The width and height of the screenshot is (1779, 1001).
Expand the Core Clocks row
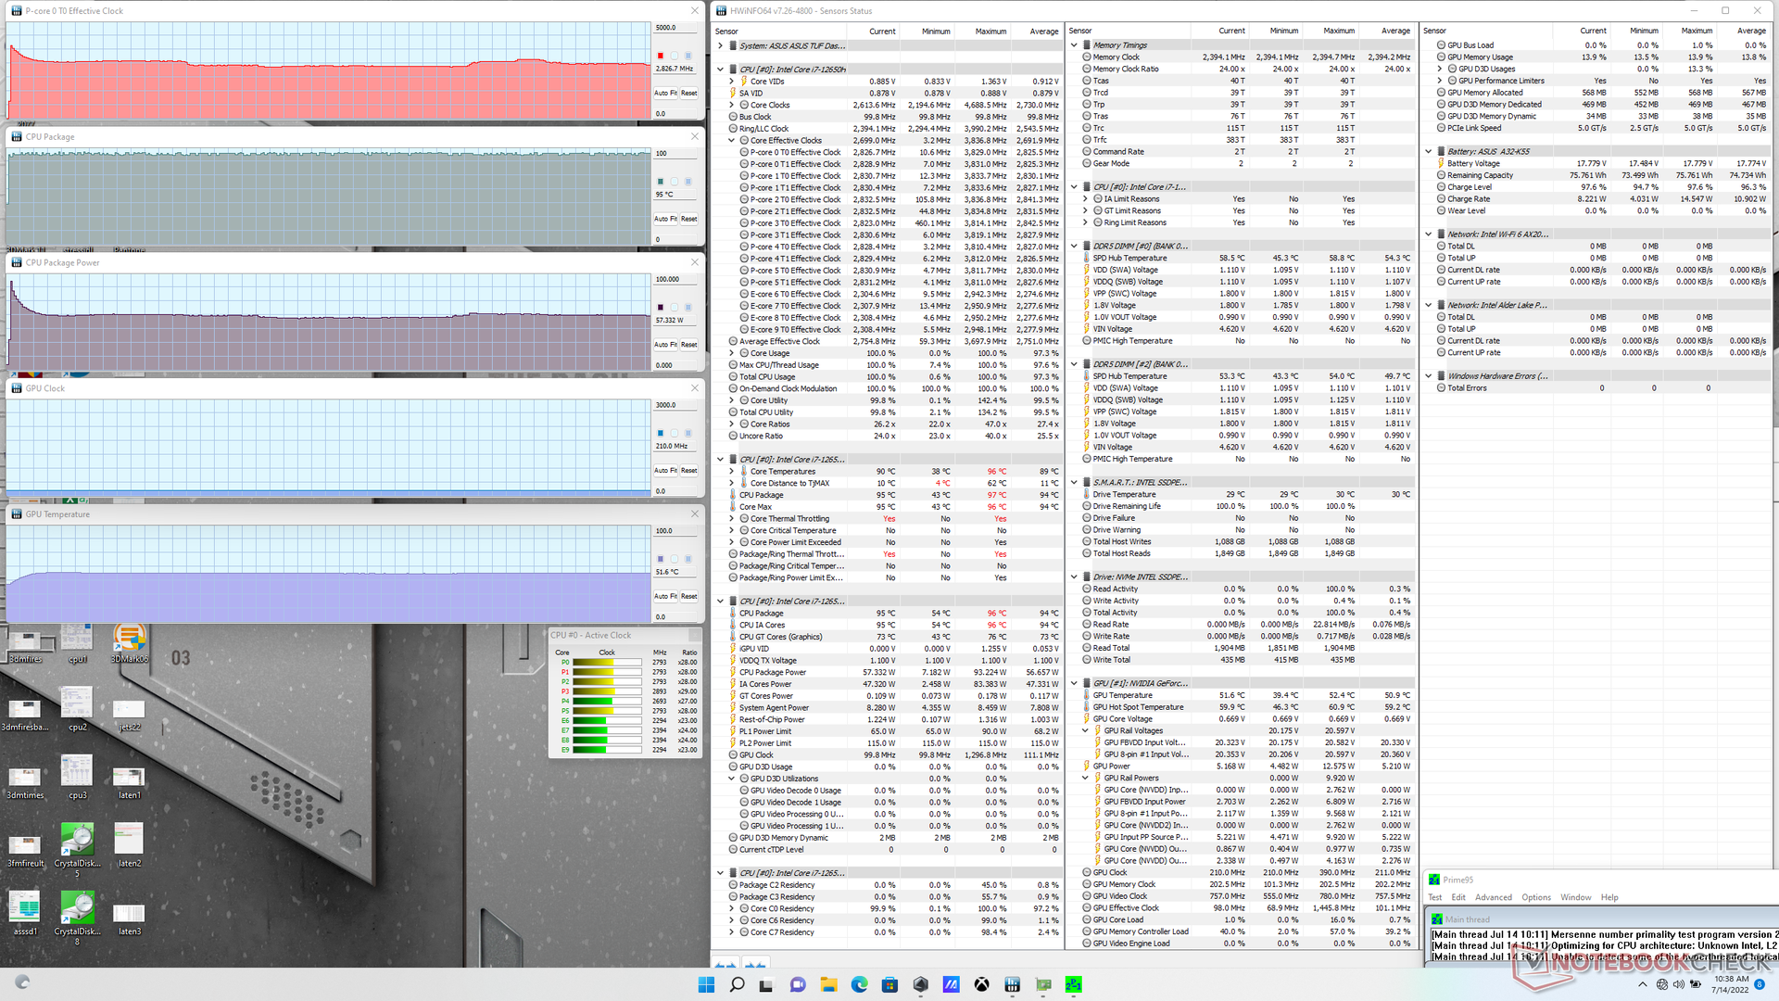coord(732,105)
